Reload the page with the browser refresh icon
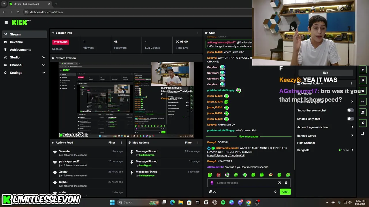The width and height of the screenshot is (369, 207). pos(18,12)
